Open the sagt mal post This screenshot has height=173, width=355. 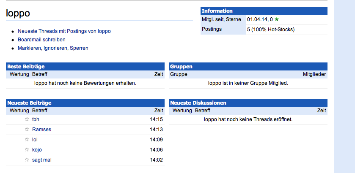click(41, 160)
